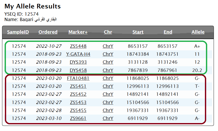218x131 pixels.
Task: Open marker ZS5452 details
Action: point(78,94)
